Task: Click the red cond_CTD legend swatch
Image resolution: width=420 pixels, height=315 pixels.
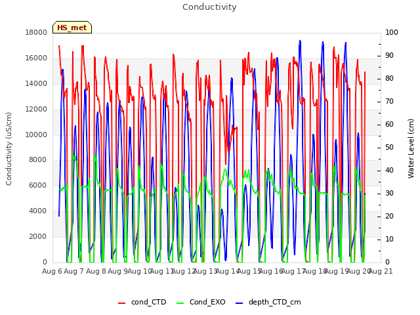Action: (121, 303)
